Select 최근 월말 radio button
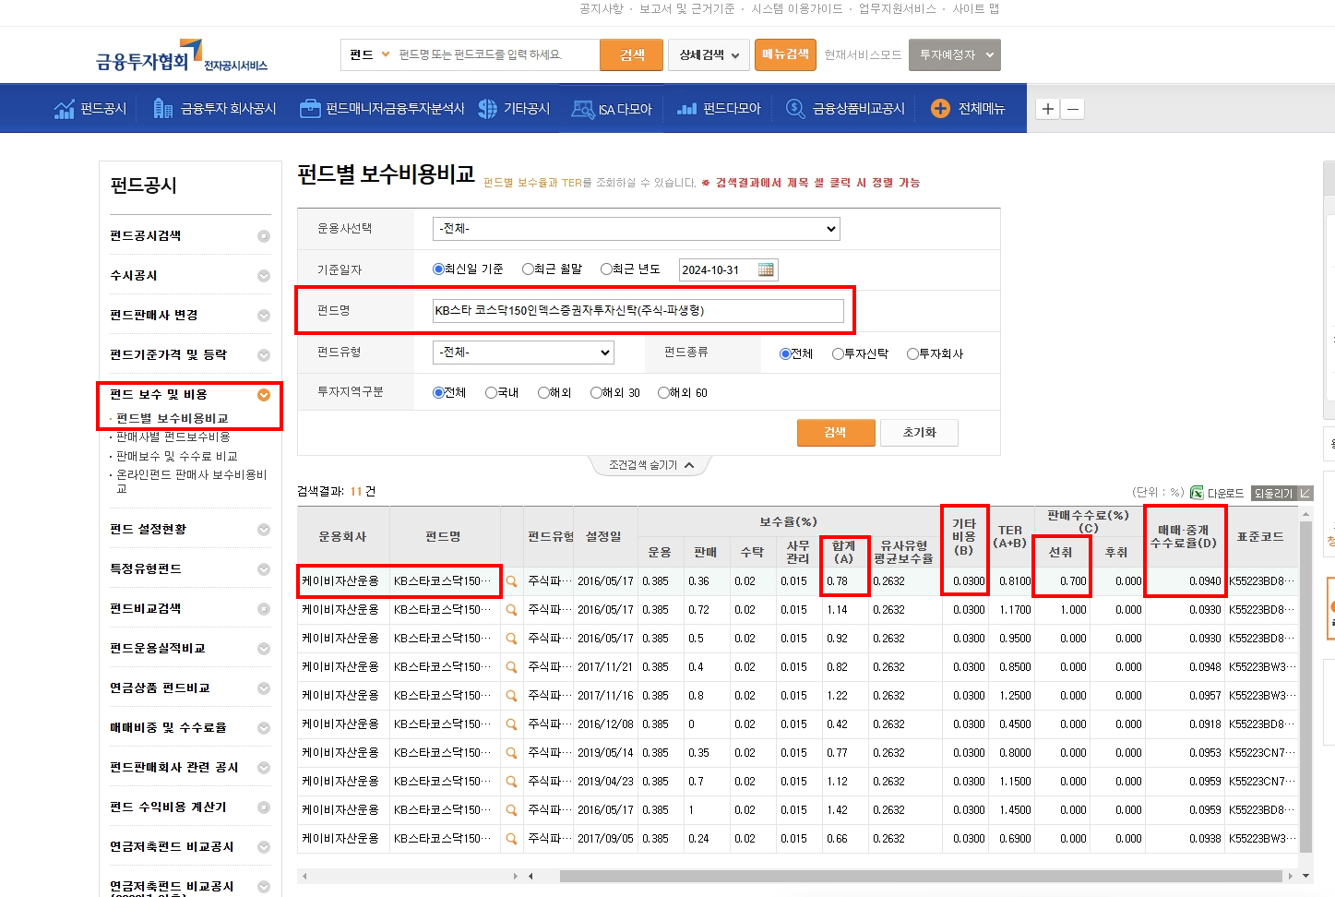 click(x=528, y=269)
